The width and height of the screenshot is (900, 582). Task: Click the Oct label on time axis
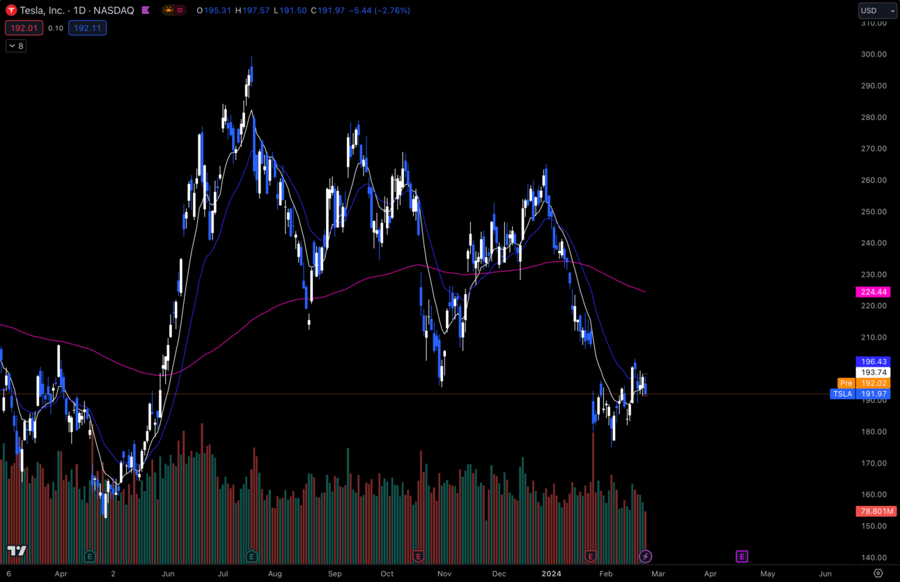pyautogui.click(x=387, y=574)
